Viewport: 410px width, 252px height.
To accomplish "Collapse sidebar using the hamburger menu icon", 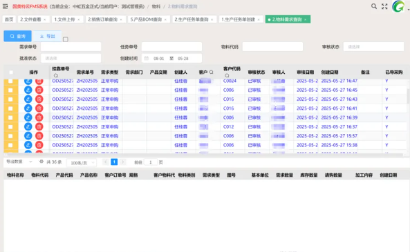I will point(6,6).
